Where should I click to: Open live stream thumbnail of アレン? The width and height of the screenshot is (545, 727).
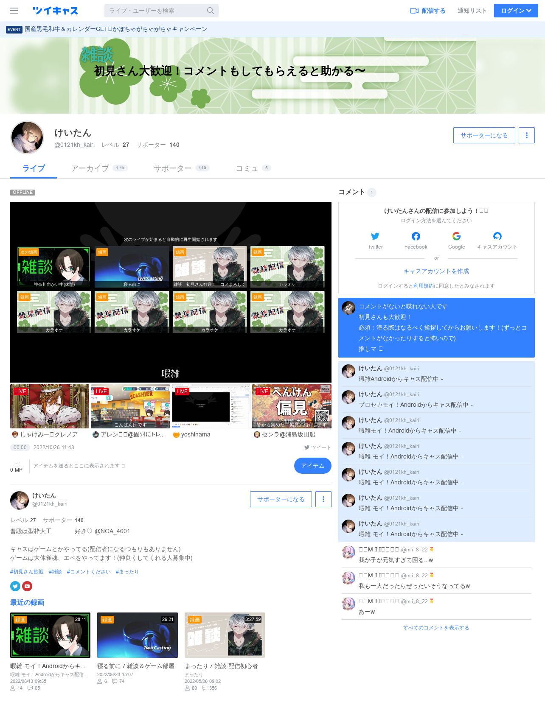pyautogui.click(x=130, y=406)
